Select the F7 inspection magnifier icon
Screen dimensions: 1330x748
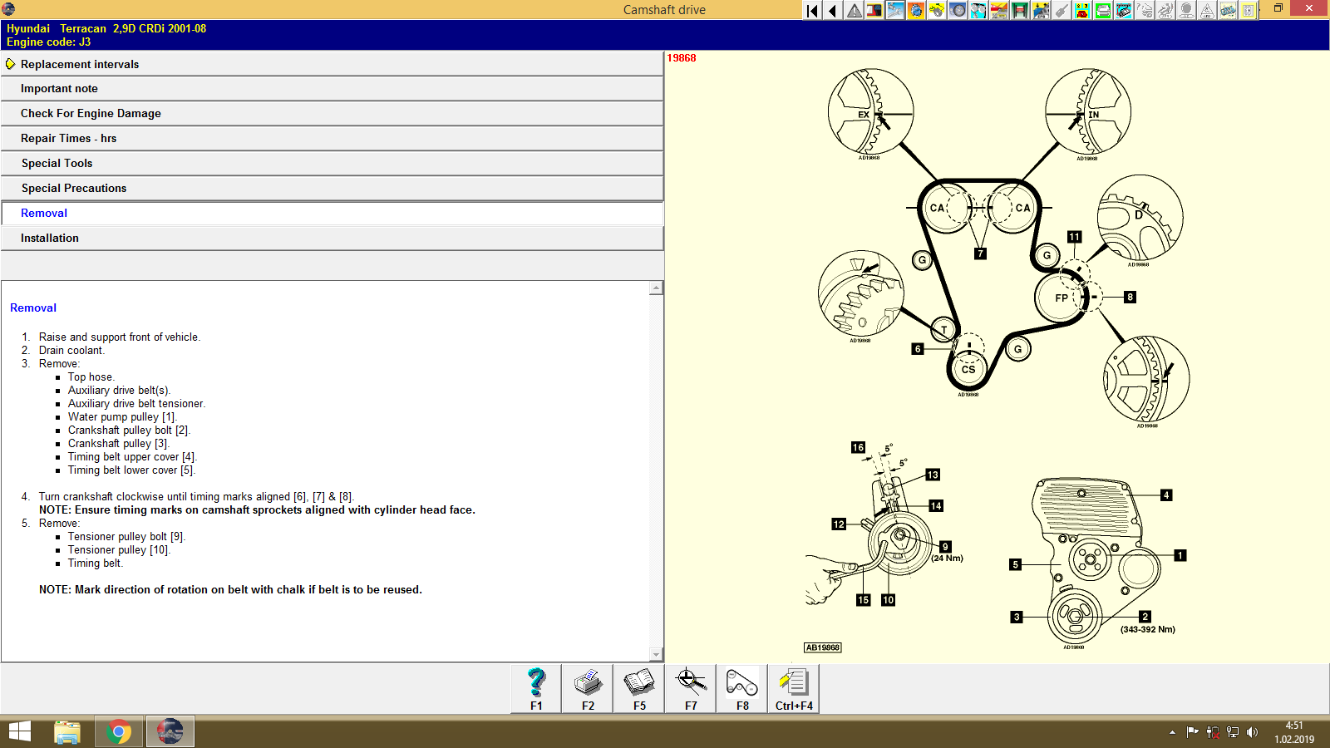tap(690, 686)
